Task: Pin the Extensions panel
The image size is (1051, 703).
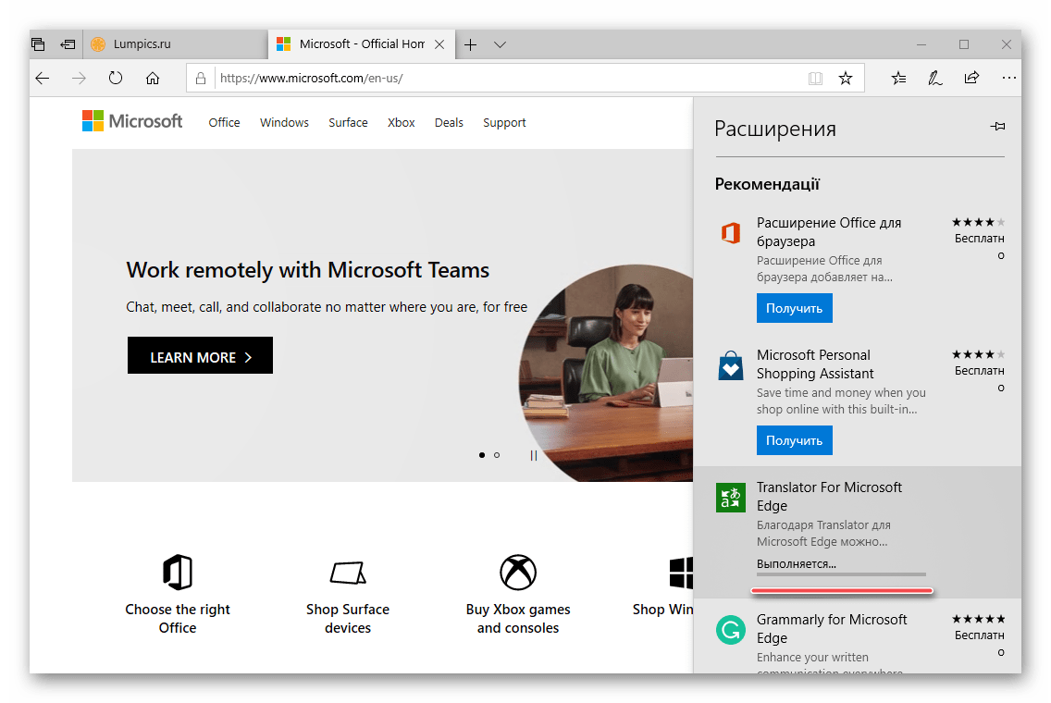Action: 997,127
